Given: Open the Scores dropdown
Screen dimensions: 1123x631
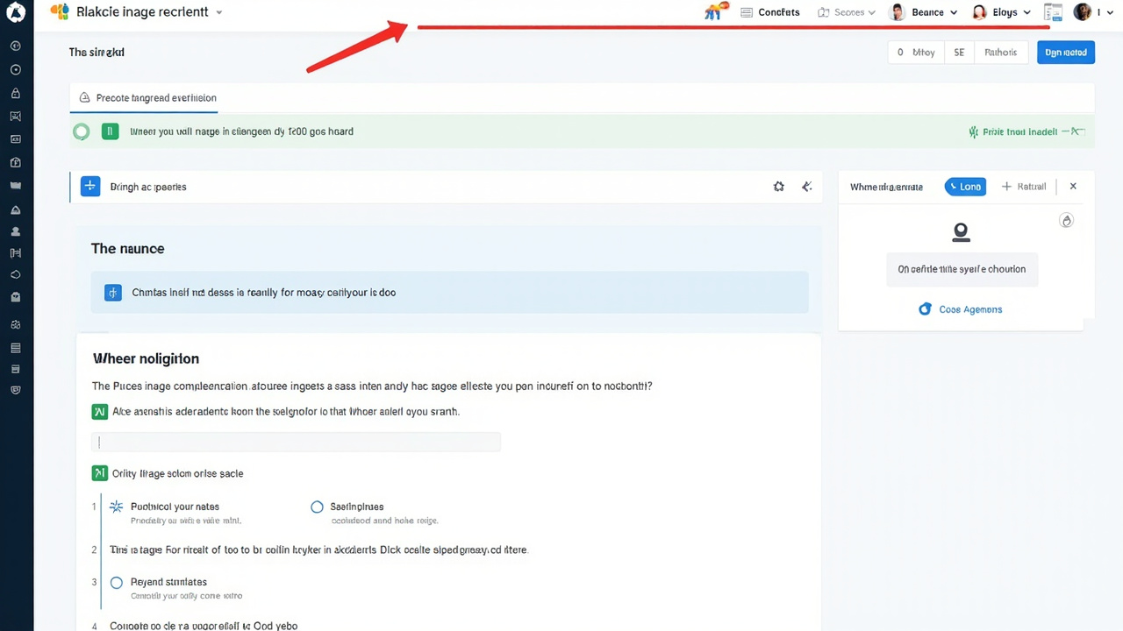Looking at the screenshot, I should (x=847, y=12).
